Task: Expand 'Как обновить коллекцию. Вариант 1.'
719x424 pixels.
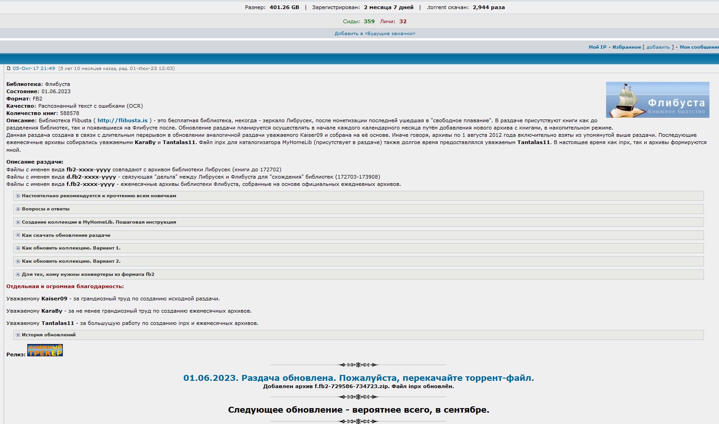Action: [x=358, y=248]
